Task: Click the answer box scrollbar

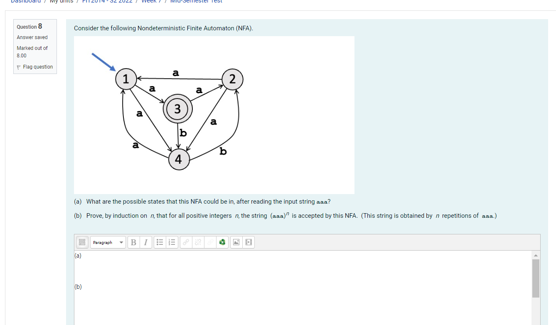Action: pos(535,278)
